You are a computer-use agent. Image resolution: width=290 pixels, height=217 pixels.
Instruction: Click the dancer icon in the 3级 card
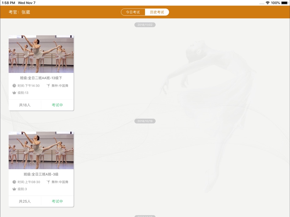click(x=48, y=182)
